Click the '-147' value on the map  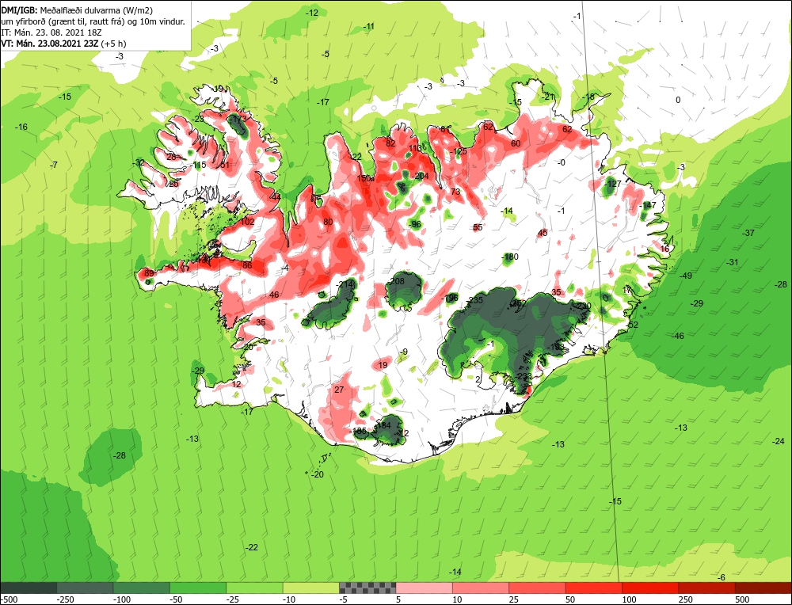648,205
